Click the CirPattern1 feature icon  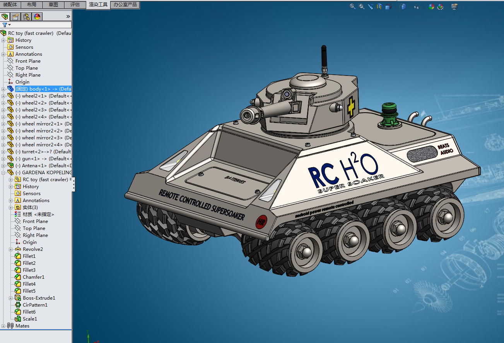click(18, 305)
